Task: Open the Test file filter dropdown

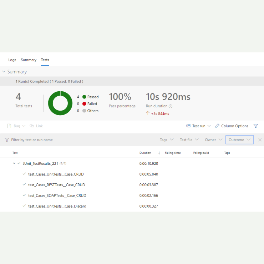Action: pyautogui.click(x=189, y=140)
